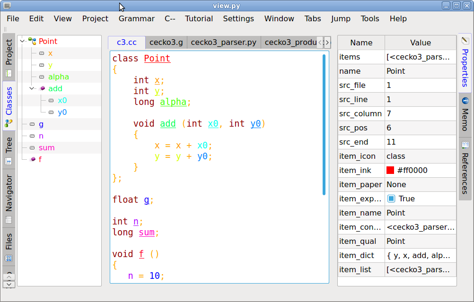Image resolution: width=474 pixels, height=302 pixels.
Task: Switch to the cecko3_parser.py tab
Action: pos(223,43)
